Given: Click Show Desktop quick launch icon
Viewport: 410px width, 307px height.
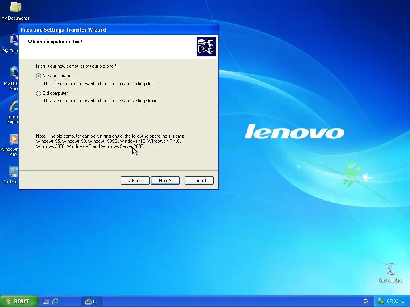Looking at the screenshot, I should click(x=46, y=301).
